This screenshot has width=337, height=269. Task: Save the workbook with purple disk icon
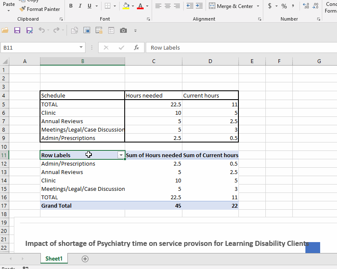[17, 30]
